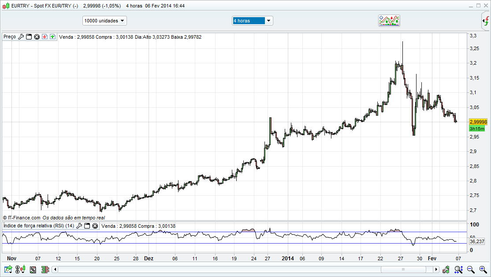Open Preço price settings wrench
The image size is (491, 277).
pos(21,37)
